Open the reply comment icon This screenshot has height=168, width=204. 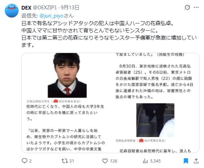point(25,161)
